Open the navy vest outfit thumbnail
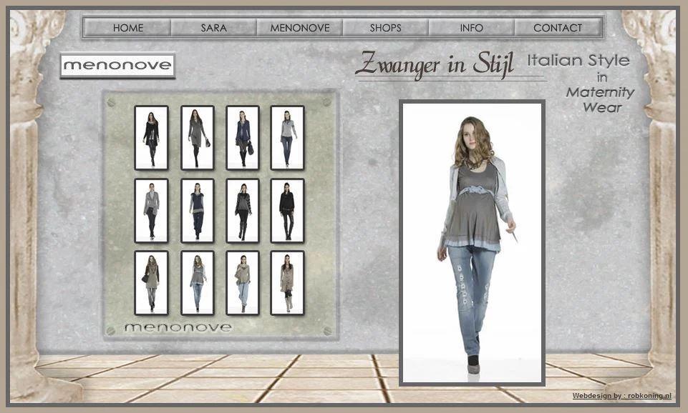Screen dimensions: 688x413 click(x=197, y=211)
